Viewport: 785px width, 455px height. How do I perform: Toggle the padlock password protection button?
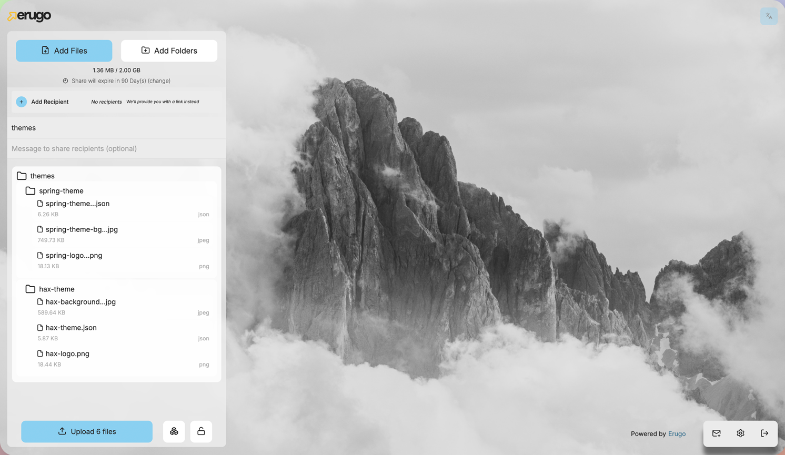click(201, 431)
